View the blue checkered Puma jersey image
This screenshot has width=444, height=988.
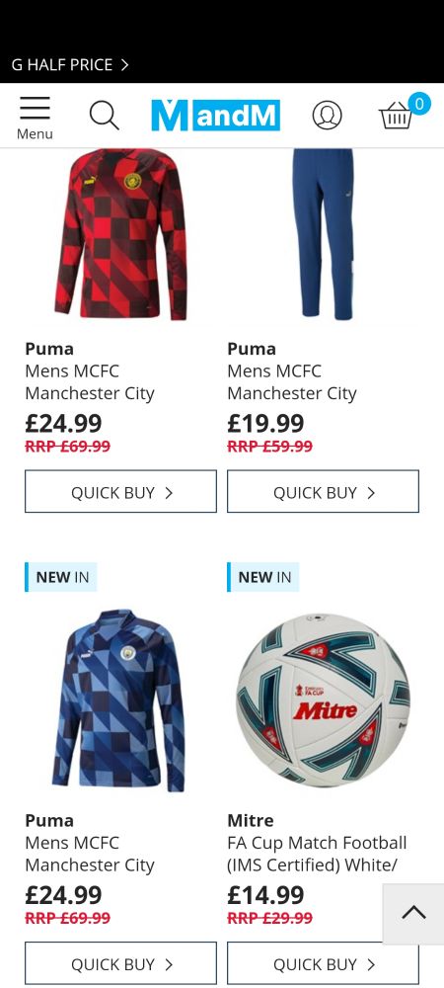[119, 700]
